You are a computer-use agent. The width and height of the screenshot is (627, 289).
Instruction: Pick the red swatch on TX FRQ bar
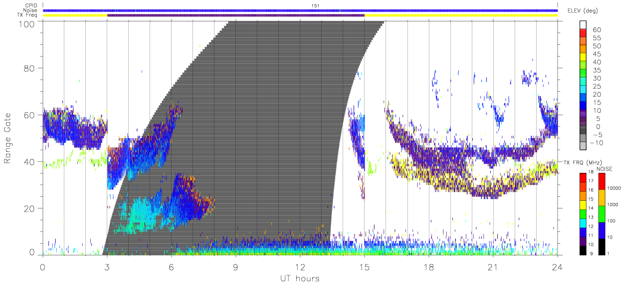tap(583, 178)
